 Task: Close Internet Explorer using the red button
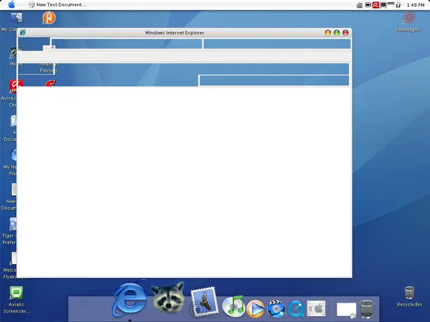click(x=346, y=33)
